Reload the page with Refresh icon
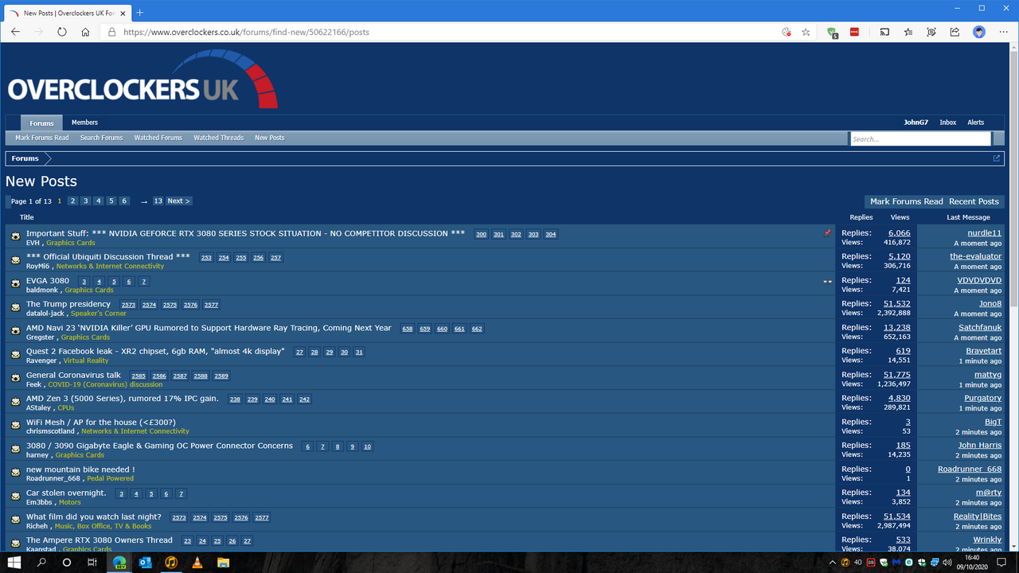1019x573 pixels. [x=62, y=32]
